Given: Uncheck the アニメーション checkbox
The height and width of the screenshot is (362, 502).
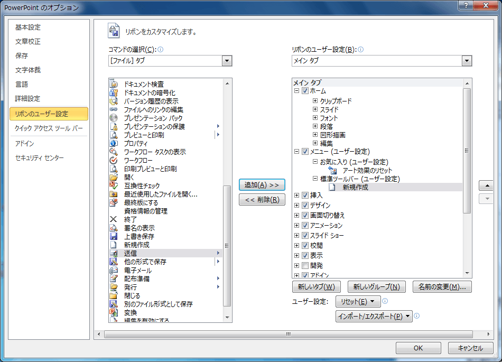Looking at the screenshot, I should (x=305, y=225).
